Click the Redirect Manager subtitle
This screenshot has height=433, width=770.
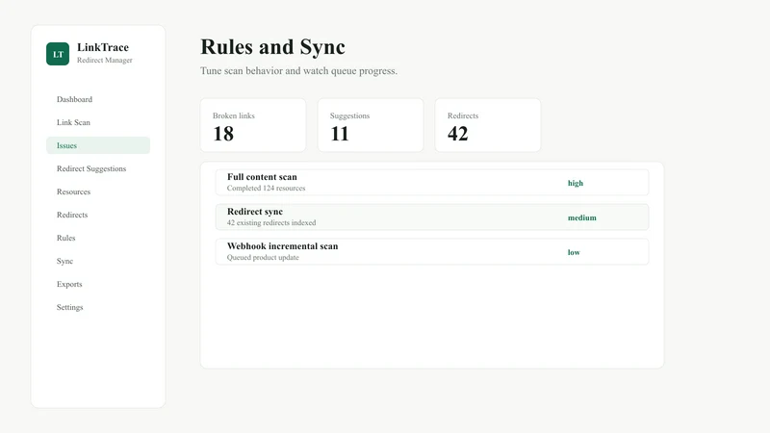(x=105, y=60)
